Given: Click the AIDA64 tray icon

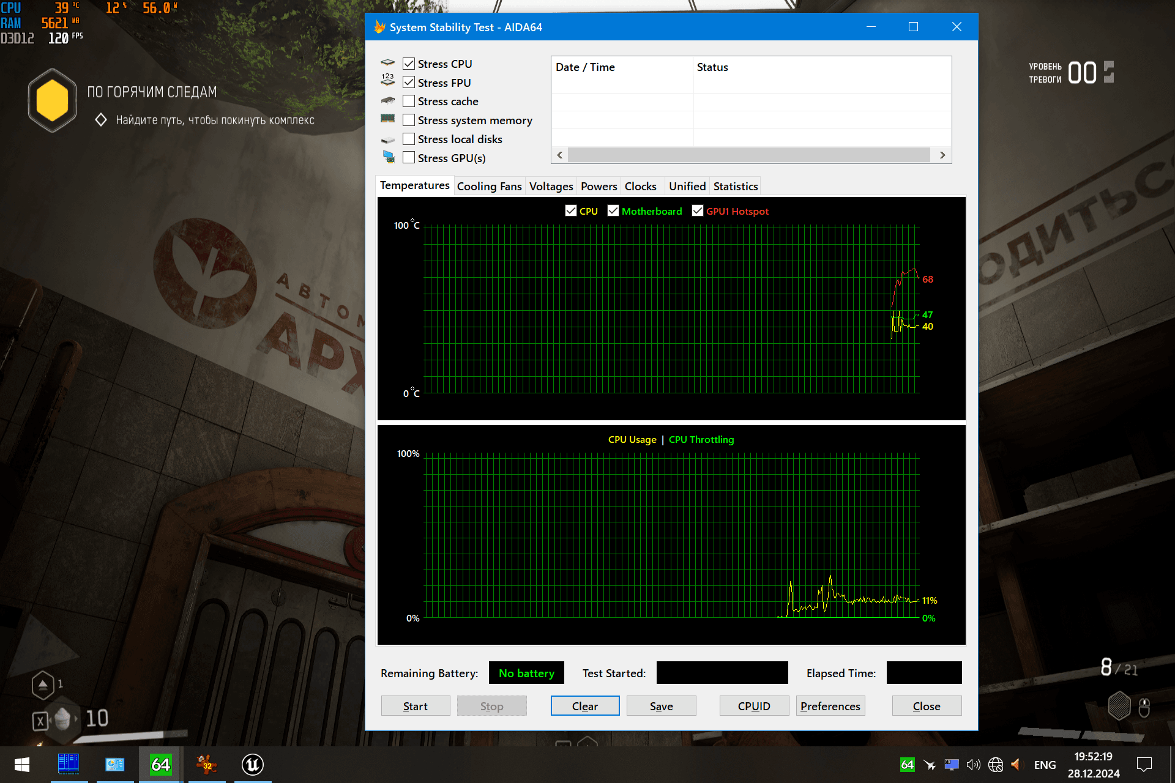Looking at the screenshot, I should coord(908,765).
